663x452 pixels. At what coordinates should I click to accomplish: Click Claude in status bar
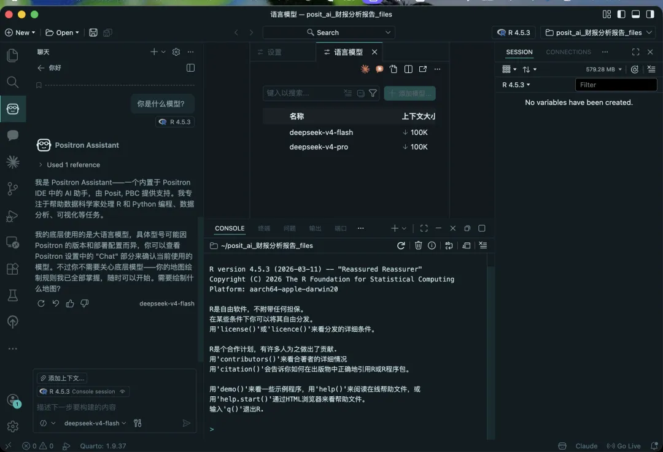point(586,446)
